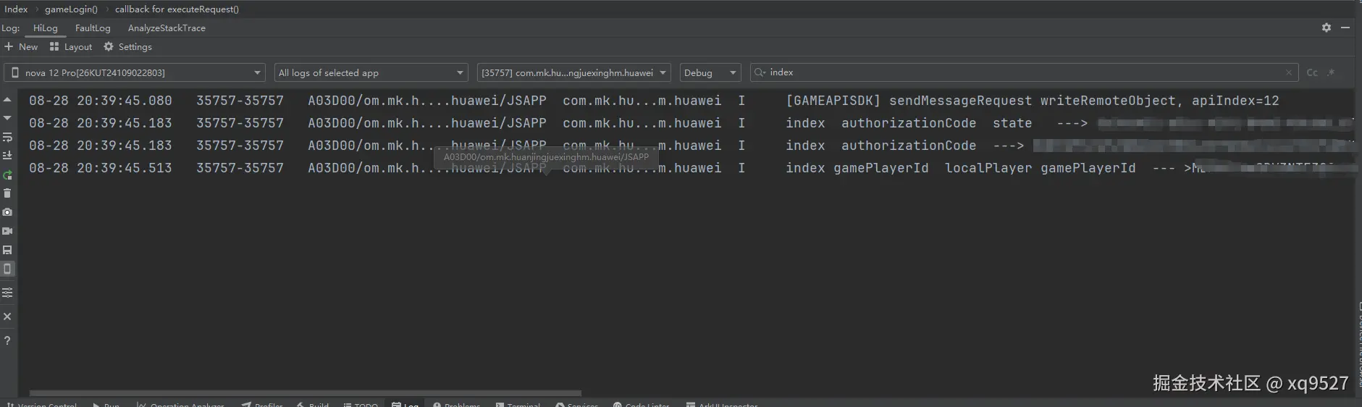Image resolution: width=1362 pixels, height=407 pixels.
Task: Clear the log with trash icon
Action: (7, 193)
